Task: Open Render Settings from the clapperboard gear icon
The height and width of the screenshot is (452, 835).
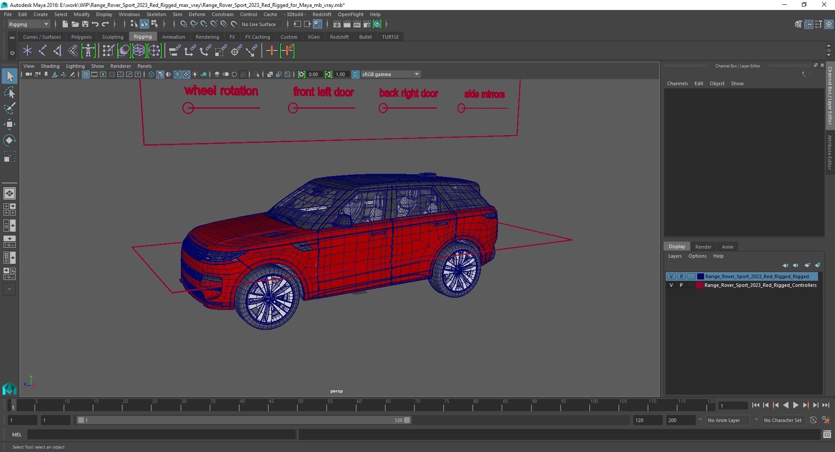Action: tap(367, 24)
